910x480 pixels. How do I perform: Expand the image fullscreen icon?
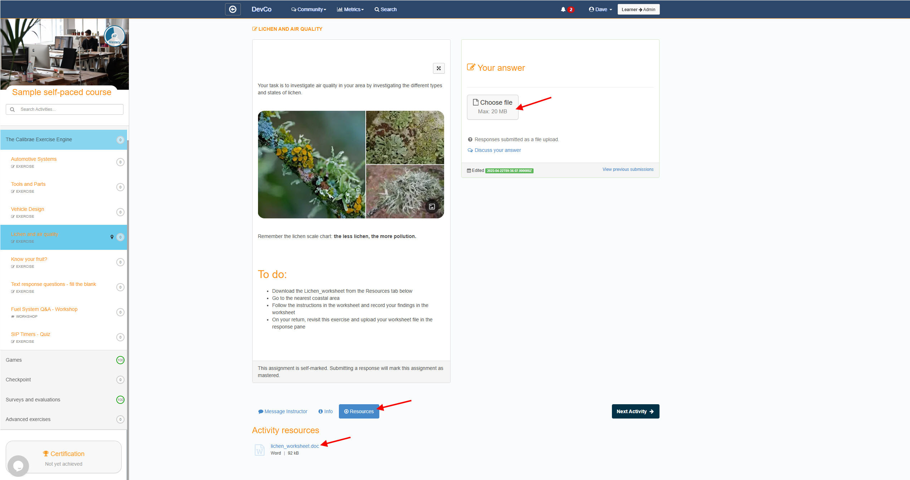coord(439,68)
